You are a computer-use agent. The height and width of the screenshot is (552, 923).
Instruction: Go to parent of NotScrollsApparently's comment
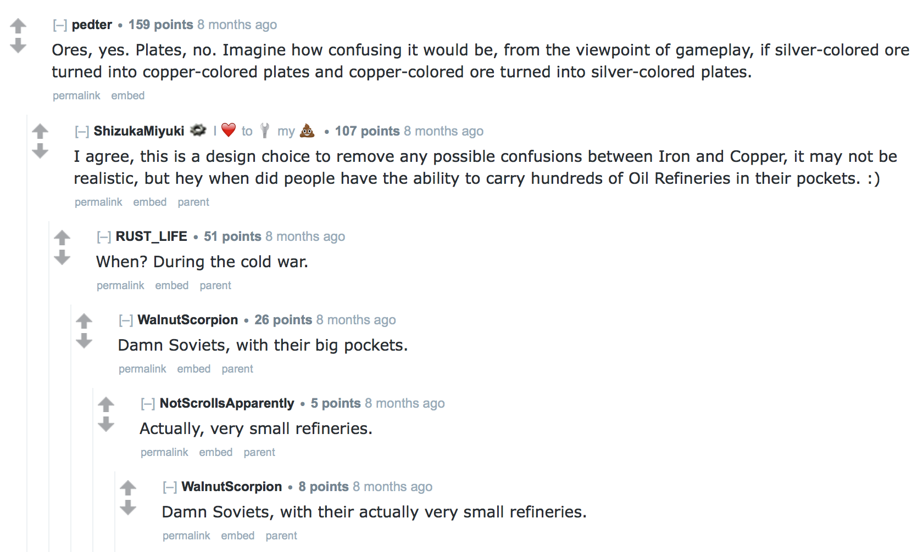(259, 452)
